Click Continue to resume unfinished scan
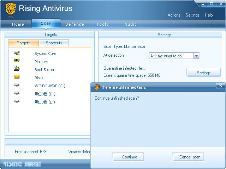The width and height of the screenshot is (226, 169). (128, 157)
